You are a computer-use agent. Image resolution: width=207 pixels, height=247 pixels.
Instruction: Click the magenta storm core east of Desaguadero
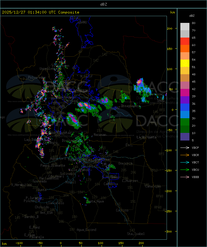(139, 82)
